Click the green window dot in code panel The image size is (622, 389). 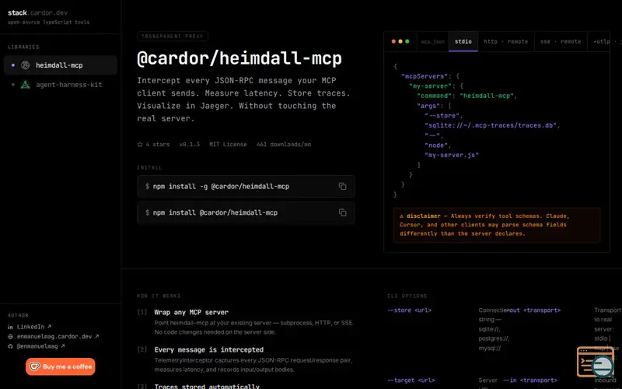click(x=407, y=41)
